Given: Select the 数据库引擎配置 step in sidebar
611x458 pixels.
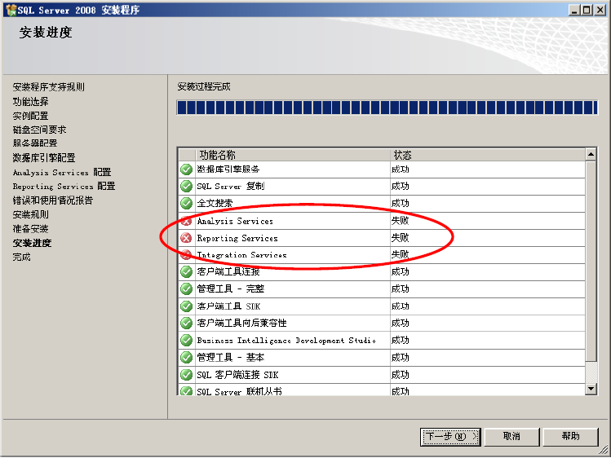Looking at the screenshot, I should point(44,157).
